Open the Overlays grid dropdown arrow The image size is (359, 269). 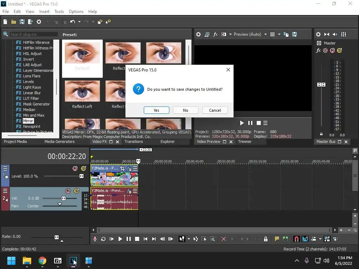point(279,34)
